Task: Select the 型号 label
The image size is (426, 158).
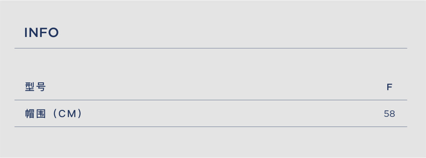Action: [35, 87]
